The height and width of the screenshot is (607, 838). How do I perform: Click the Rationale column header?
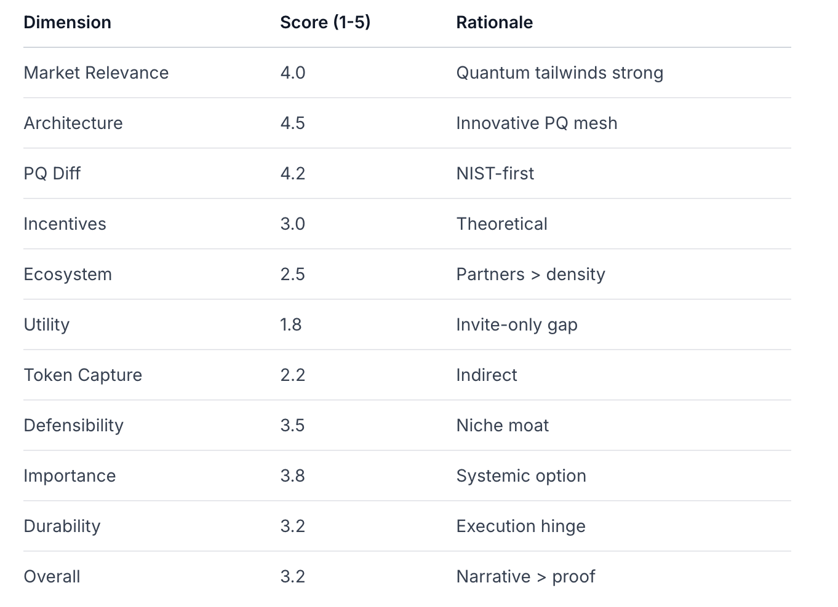494,23
